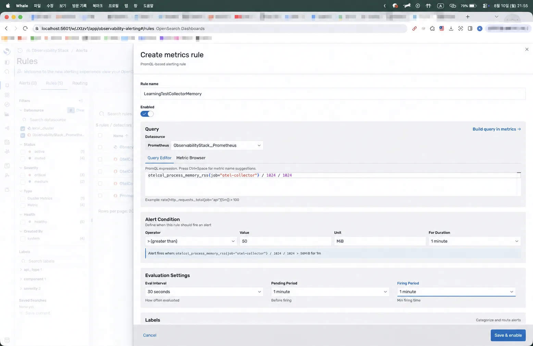
Task: Open the Operator dropdown
Action: click(x=191, y=241)
